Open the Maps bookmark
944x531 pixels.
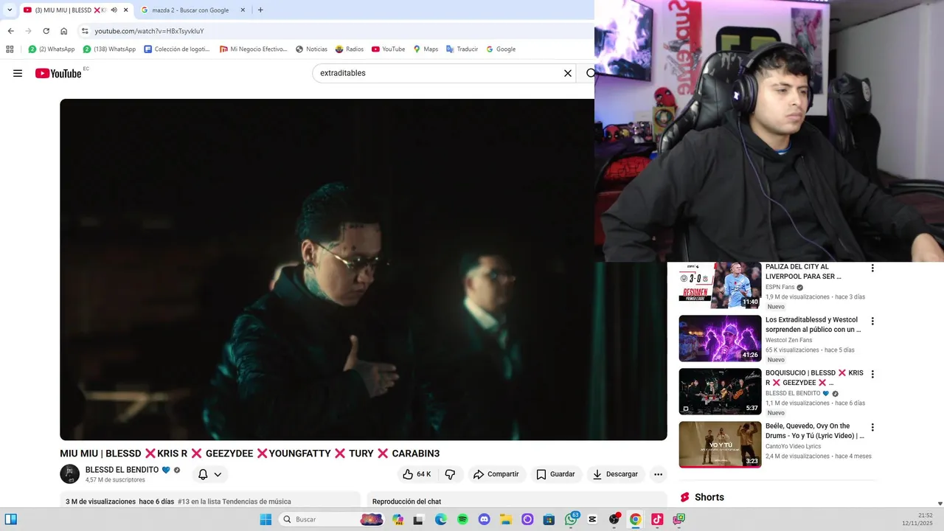(x=426, y=49)
